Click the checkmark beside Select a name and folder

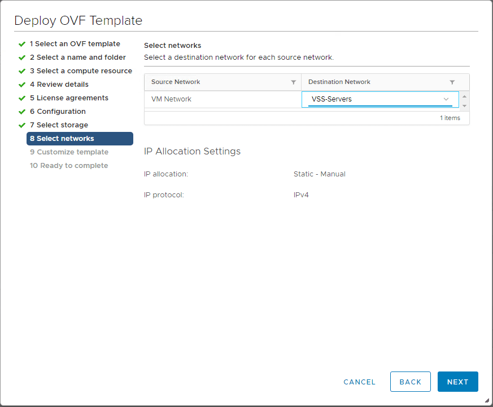tap(23, 57)
